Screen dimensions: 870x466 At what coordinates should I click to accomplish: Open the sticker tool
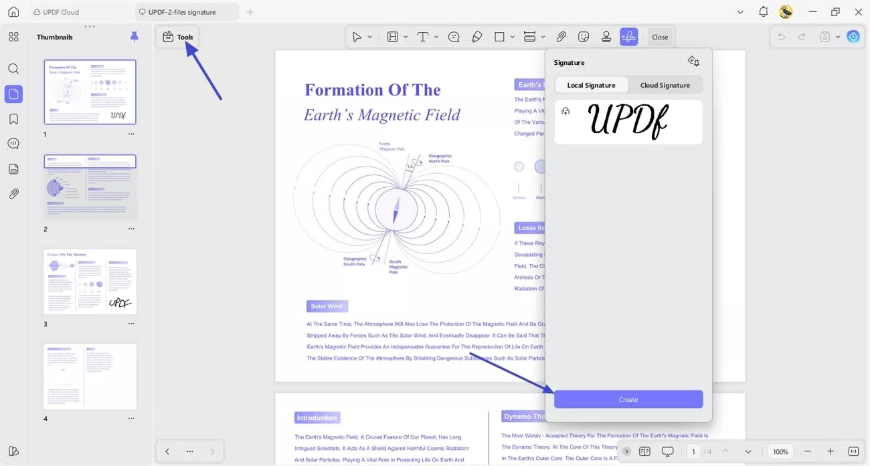point(584,37)
